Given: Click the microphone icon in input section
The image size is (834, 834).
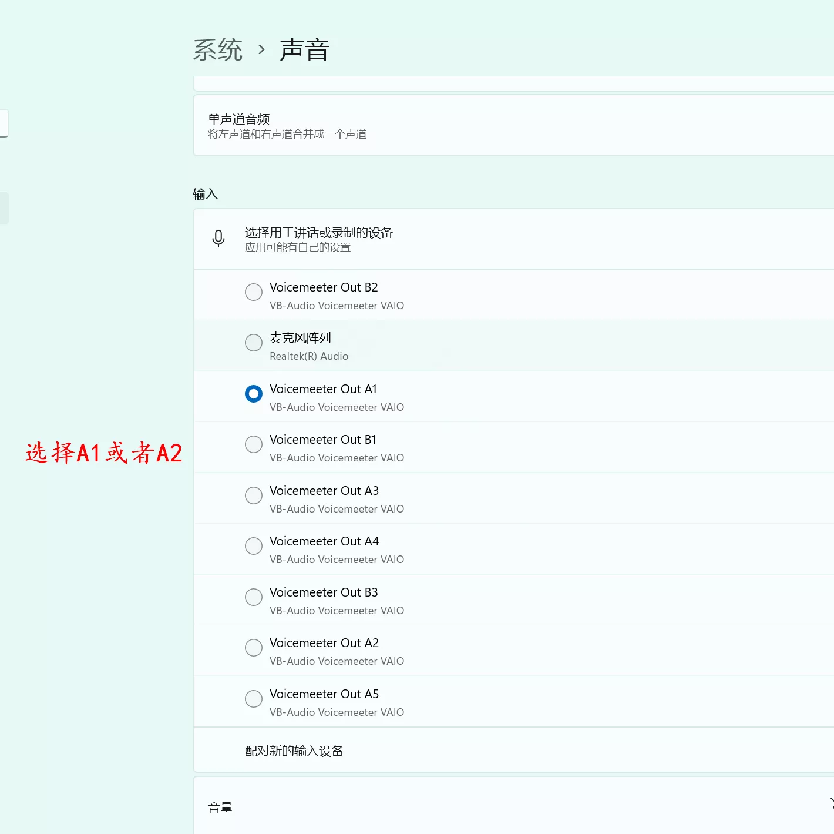Looking at the screenshot, I should pos(218,239).
